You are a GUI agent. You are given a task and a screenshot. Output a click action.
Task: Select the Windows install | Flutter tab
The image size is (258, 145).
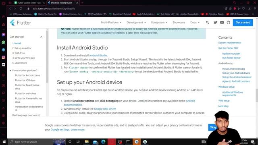[x=61, y=3]
